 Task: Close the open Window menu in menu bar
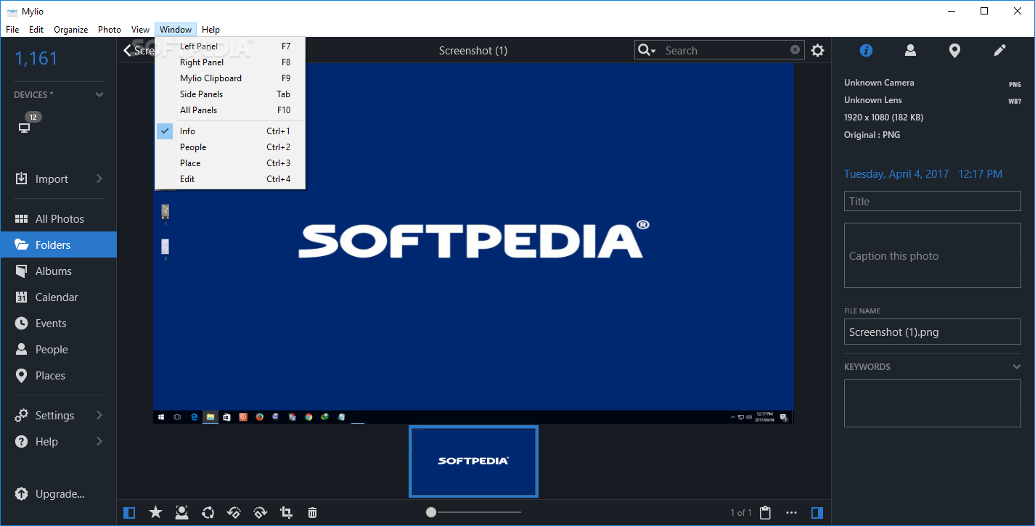[x=176, y=30]
